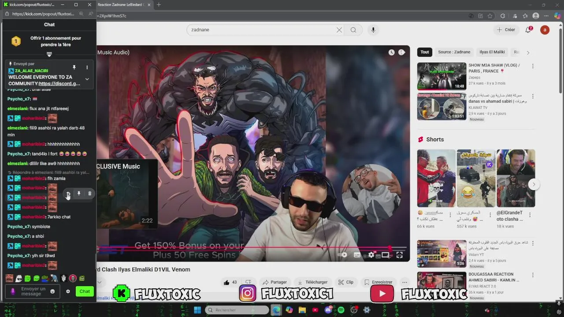Open options for BOUGASSAA REACTION video

tap(533, 275)
